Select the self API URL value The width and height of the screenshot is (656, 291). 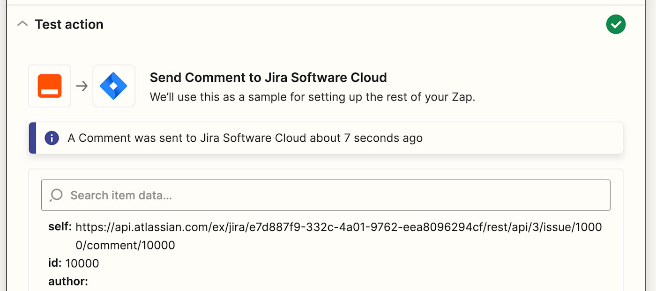point(338,236)
